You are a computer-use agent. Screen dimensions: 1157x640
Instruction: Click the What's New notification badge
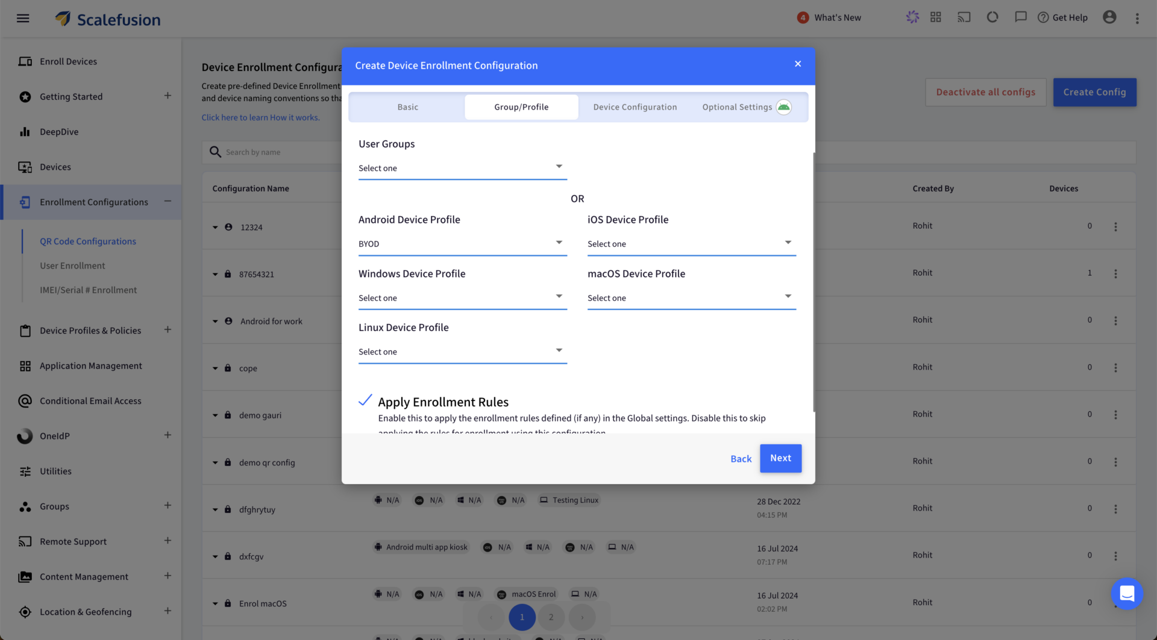tap(803, 17)
